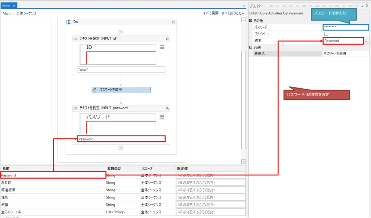
Task: Open the options menu icon in パスワード activity
Action: [162, 116]
